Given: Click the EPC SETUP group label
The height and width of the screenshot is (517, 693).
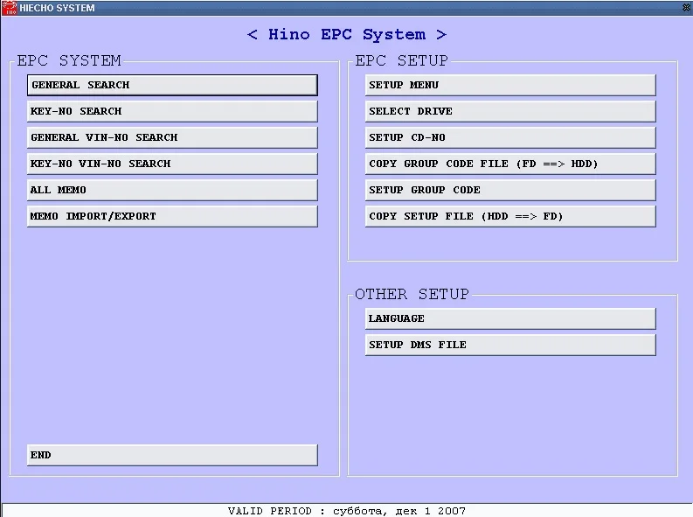Looking at the screenshot, I should [x=401, y=60].
